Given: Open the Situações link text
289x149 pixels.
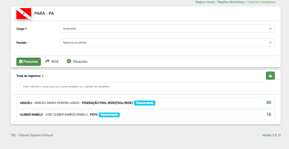Looking at the screenshot, I should point(80,62).
